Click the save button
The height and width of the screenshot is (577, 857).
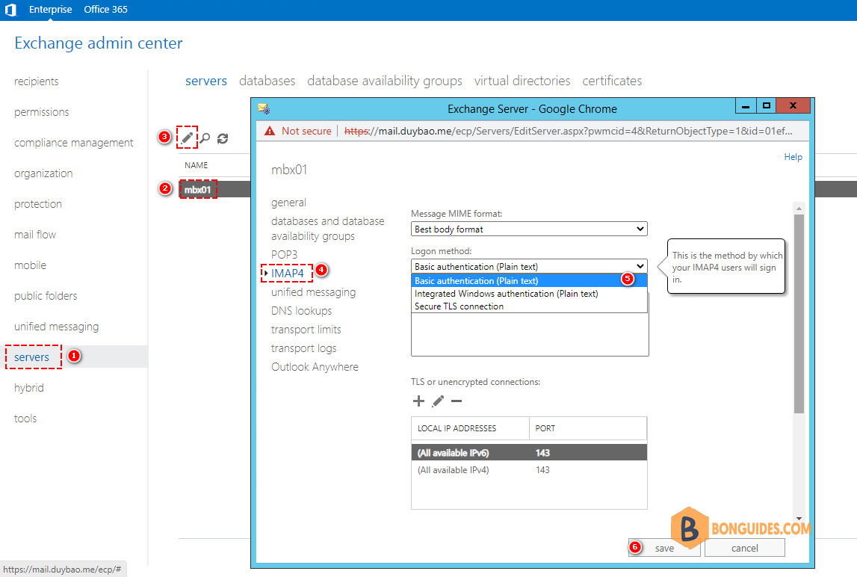tap(664, 548)
